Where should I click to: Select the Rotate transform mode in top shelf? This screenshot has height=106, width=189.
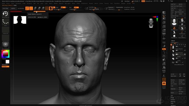point(43,8)
